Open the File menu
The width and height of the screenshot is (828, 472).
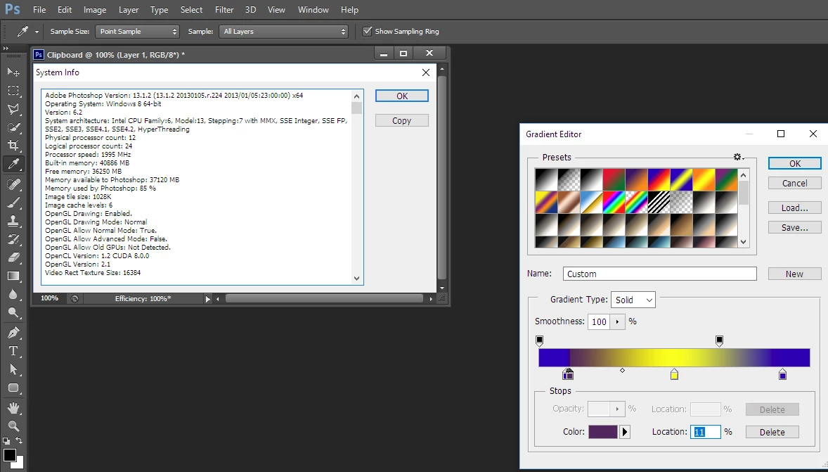[39, 10]
